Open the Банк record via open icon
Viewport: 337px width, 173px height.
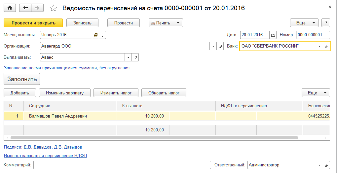(326, 46)
